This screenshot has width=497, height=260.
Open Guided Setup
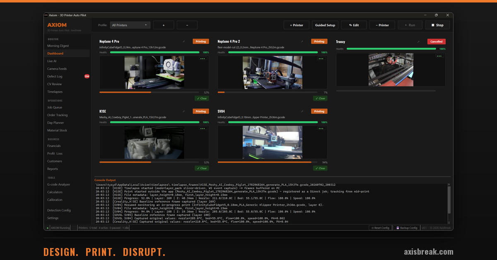325,25
